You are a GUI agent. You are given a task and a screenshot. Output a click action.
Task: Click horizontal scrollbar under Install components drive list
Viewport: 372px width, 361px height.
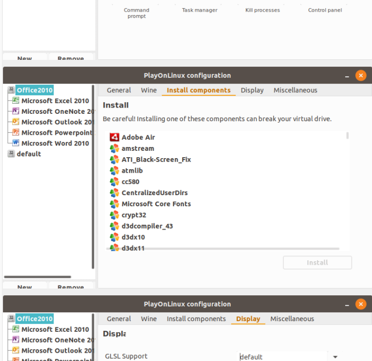pyautogui.click(x=37, y=277)
